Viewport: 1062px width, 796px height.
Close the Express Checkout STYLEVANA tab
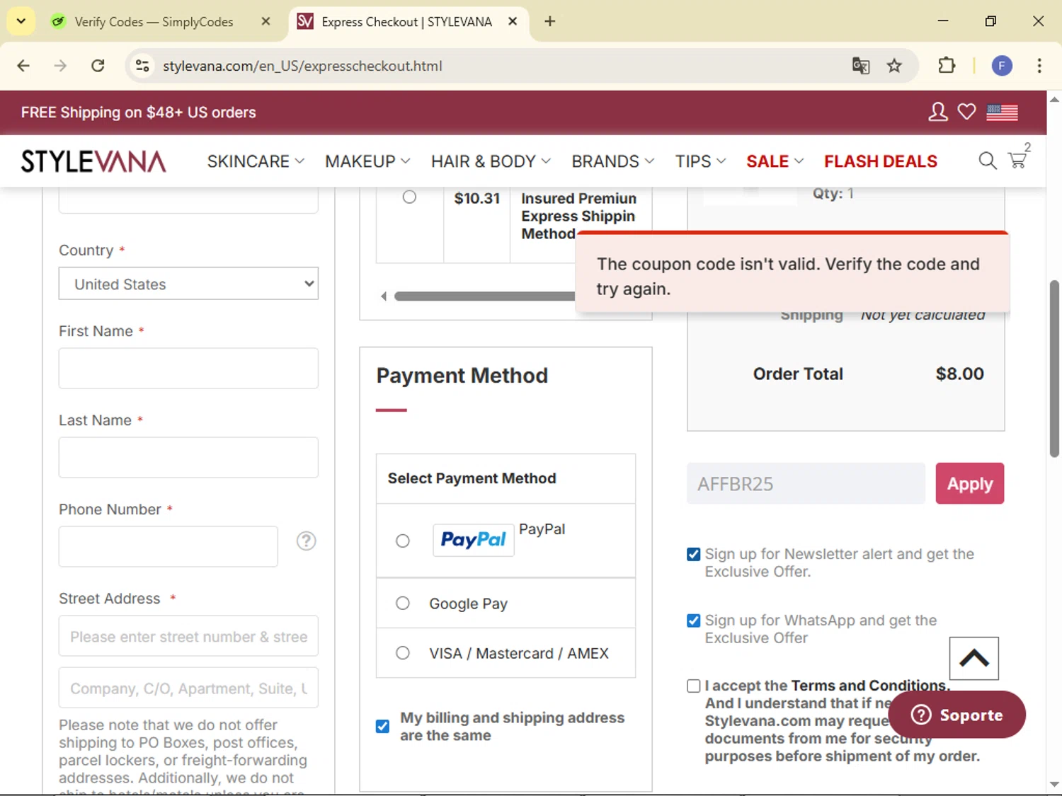tap(513, 21)
